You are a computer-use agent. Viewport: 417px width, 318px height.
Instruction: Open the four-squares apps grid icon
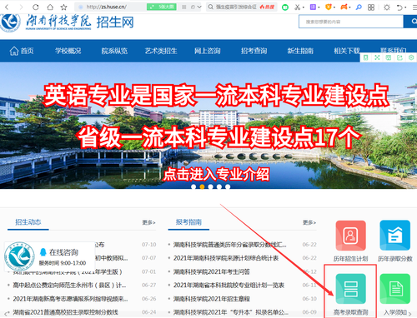point(371,7)
